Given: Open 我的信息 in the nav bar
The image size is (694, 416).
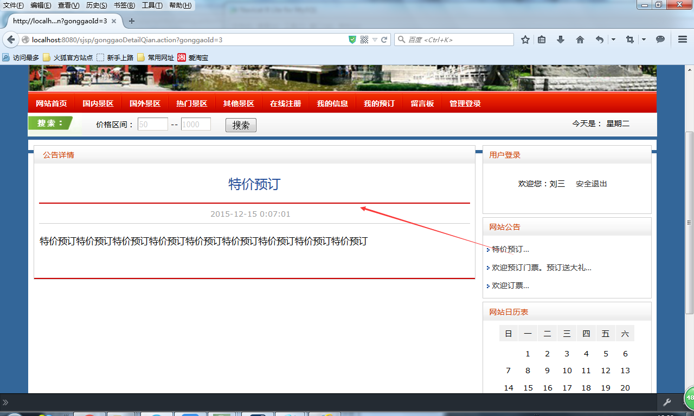Looking at the screenshot, I should pyautogui.click(x=332, y=103).
